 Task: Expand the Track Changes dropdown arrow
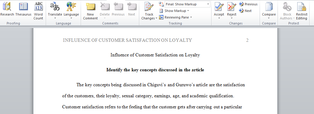click(x=156, y=19)
